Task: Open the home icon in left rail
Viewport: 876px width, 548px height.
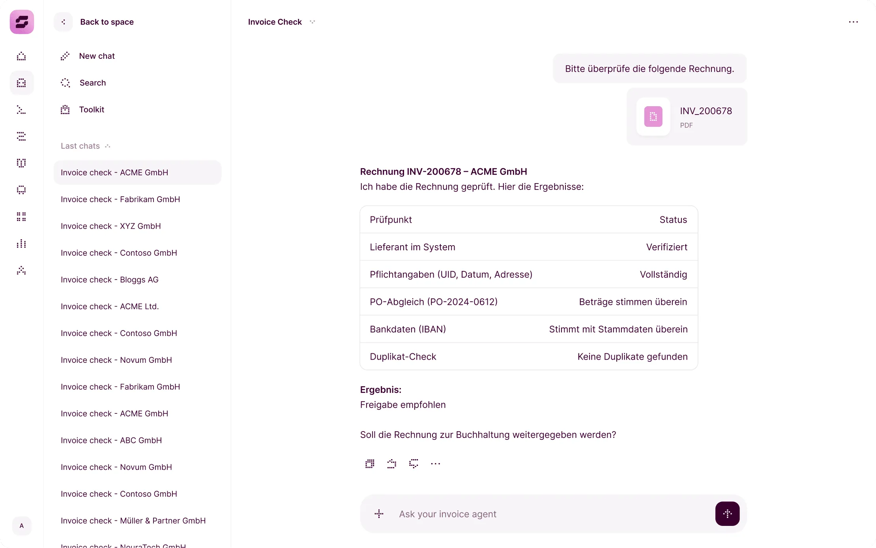Action: click(21, 56)
